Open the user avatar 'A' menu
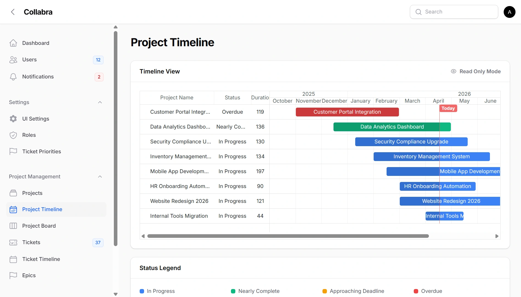The image size is (521, 297). (x=509, y=12)
